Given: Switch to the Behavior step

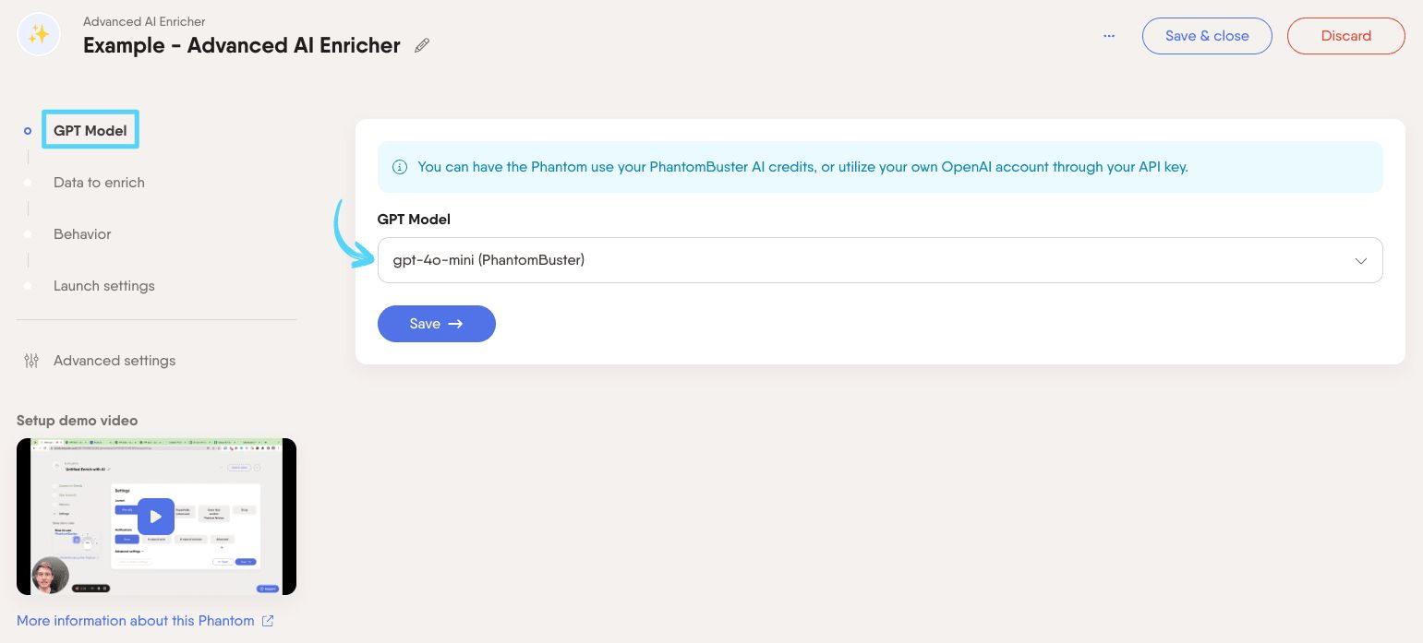Looking at the screenshot, I should pyautogui.click(x=82, y=234).
